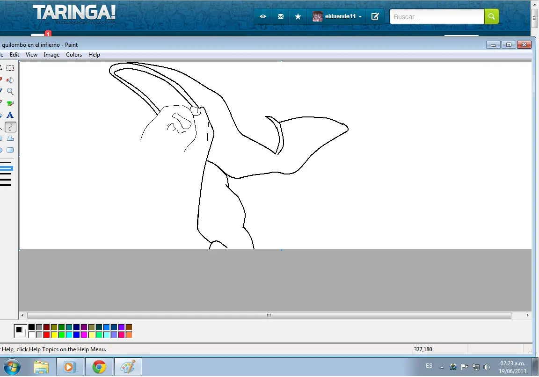Open Taringa favorites star icon
The height and width of the screenshot is (377, 539).
pos(298,16)
